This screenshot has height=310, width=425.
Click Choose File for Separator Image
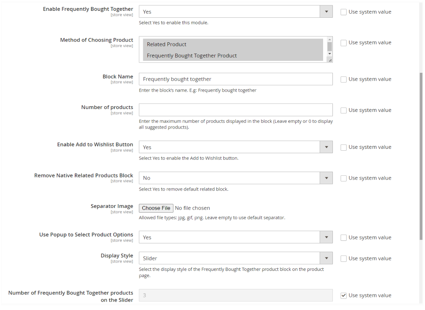click(156, 208)
